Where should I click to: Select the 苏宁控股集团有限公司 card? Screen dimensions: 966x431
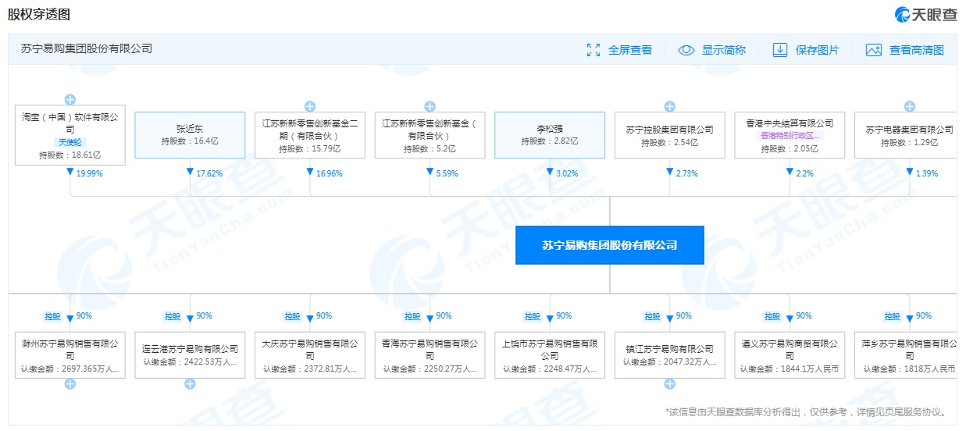[669, 135]
